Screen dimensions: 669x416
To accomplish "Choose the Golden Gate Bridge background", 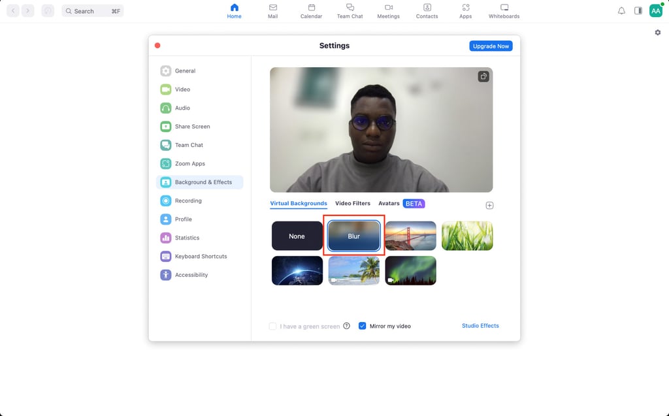I will coord(410,236).
